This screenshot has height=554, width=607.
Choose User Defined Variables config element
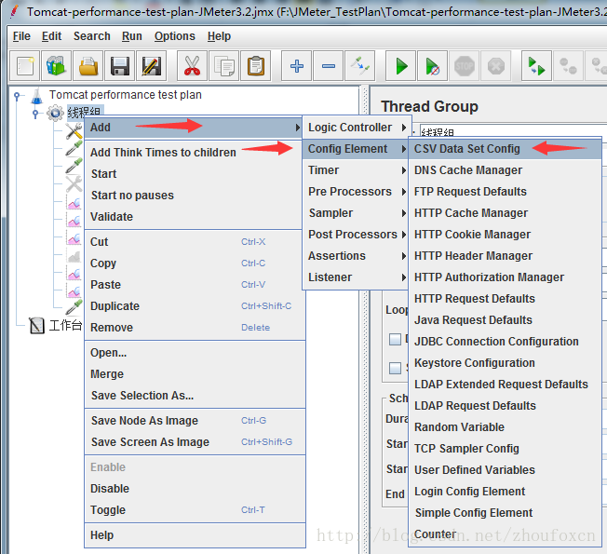(x=475, y=470)
